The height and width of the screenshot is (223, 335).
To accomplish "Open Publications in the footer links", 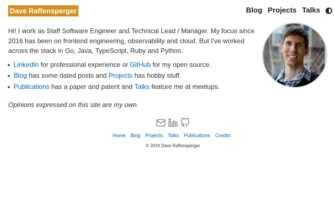I will click(197, 135).
